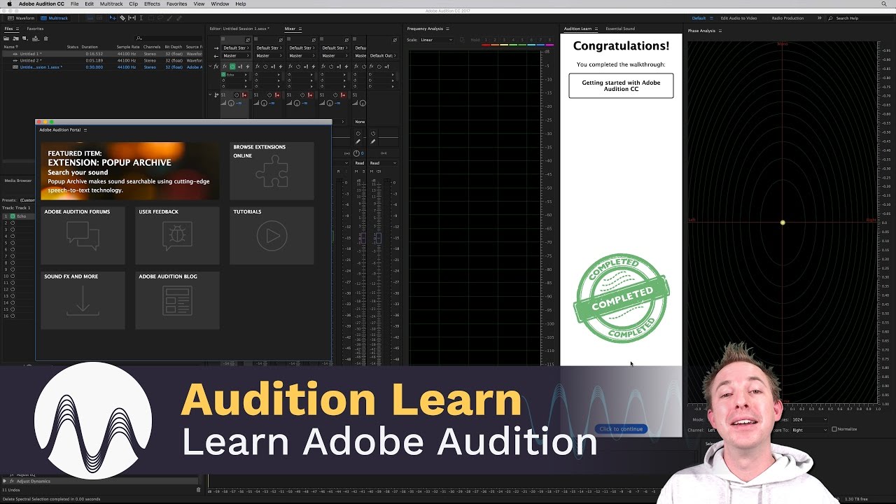Open the Browse Extensions Online puzzle tile

pyautogui.click(x=272, y=171)
